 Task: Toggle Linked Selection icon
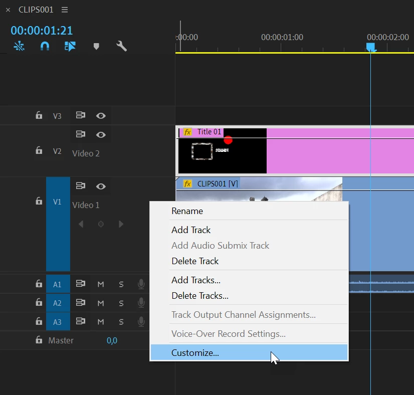point(70,46)
